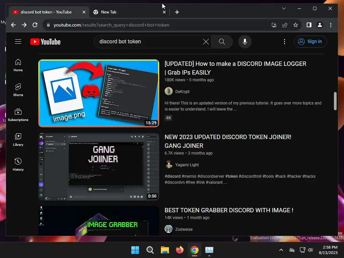Screen dimensions: 344x258
Task: Visit the Zodweixe channel name
Action: pyautogui.click(x=184, y=229)
